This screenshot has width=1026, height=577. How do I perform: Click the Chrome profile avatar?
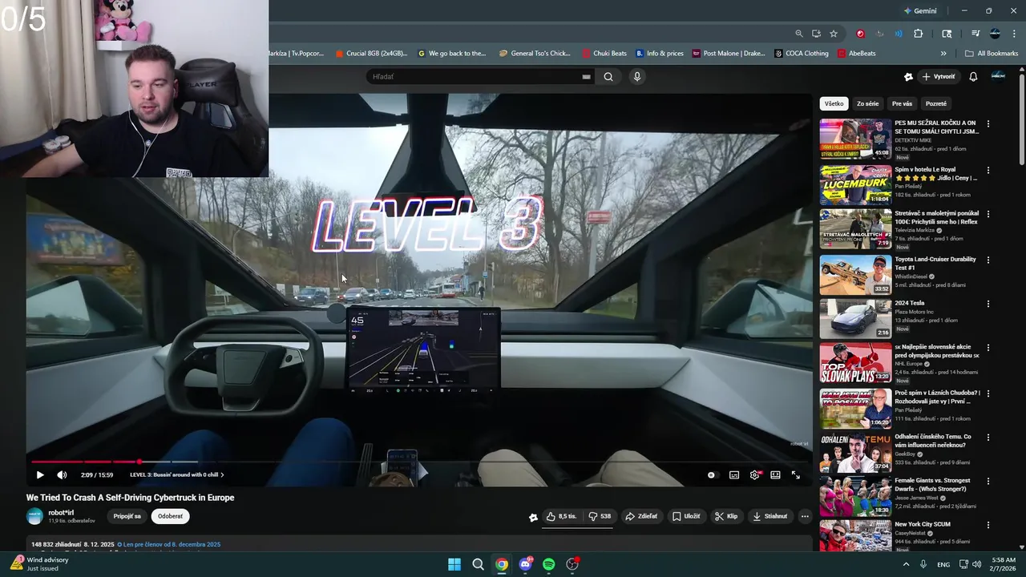tap(995, 34)
